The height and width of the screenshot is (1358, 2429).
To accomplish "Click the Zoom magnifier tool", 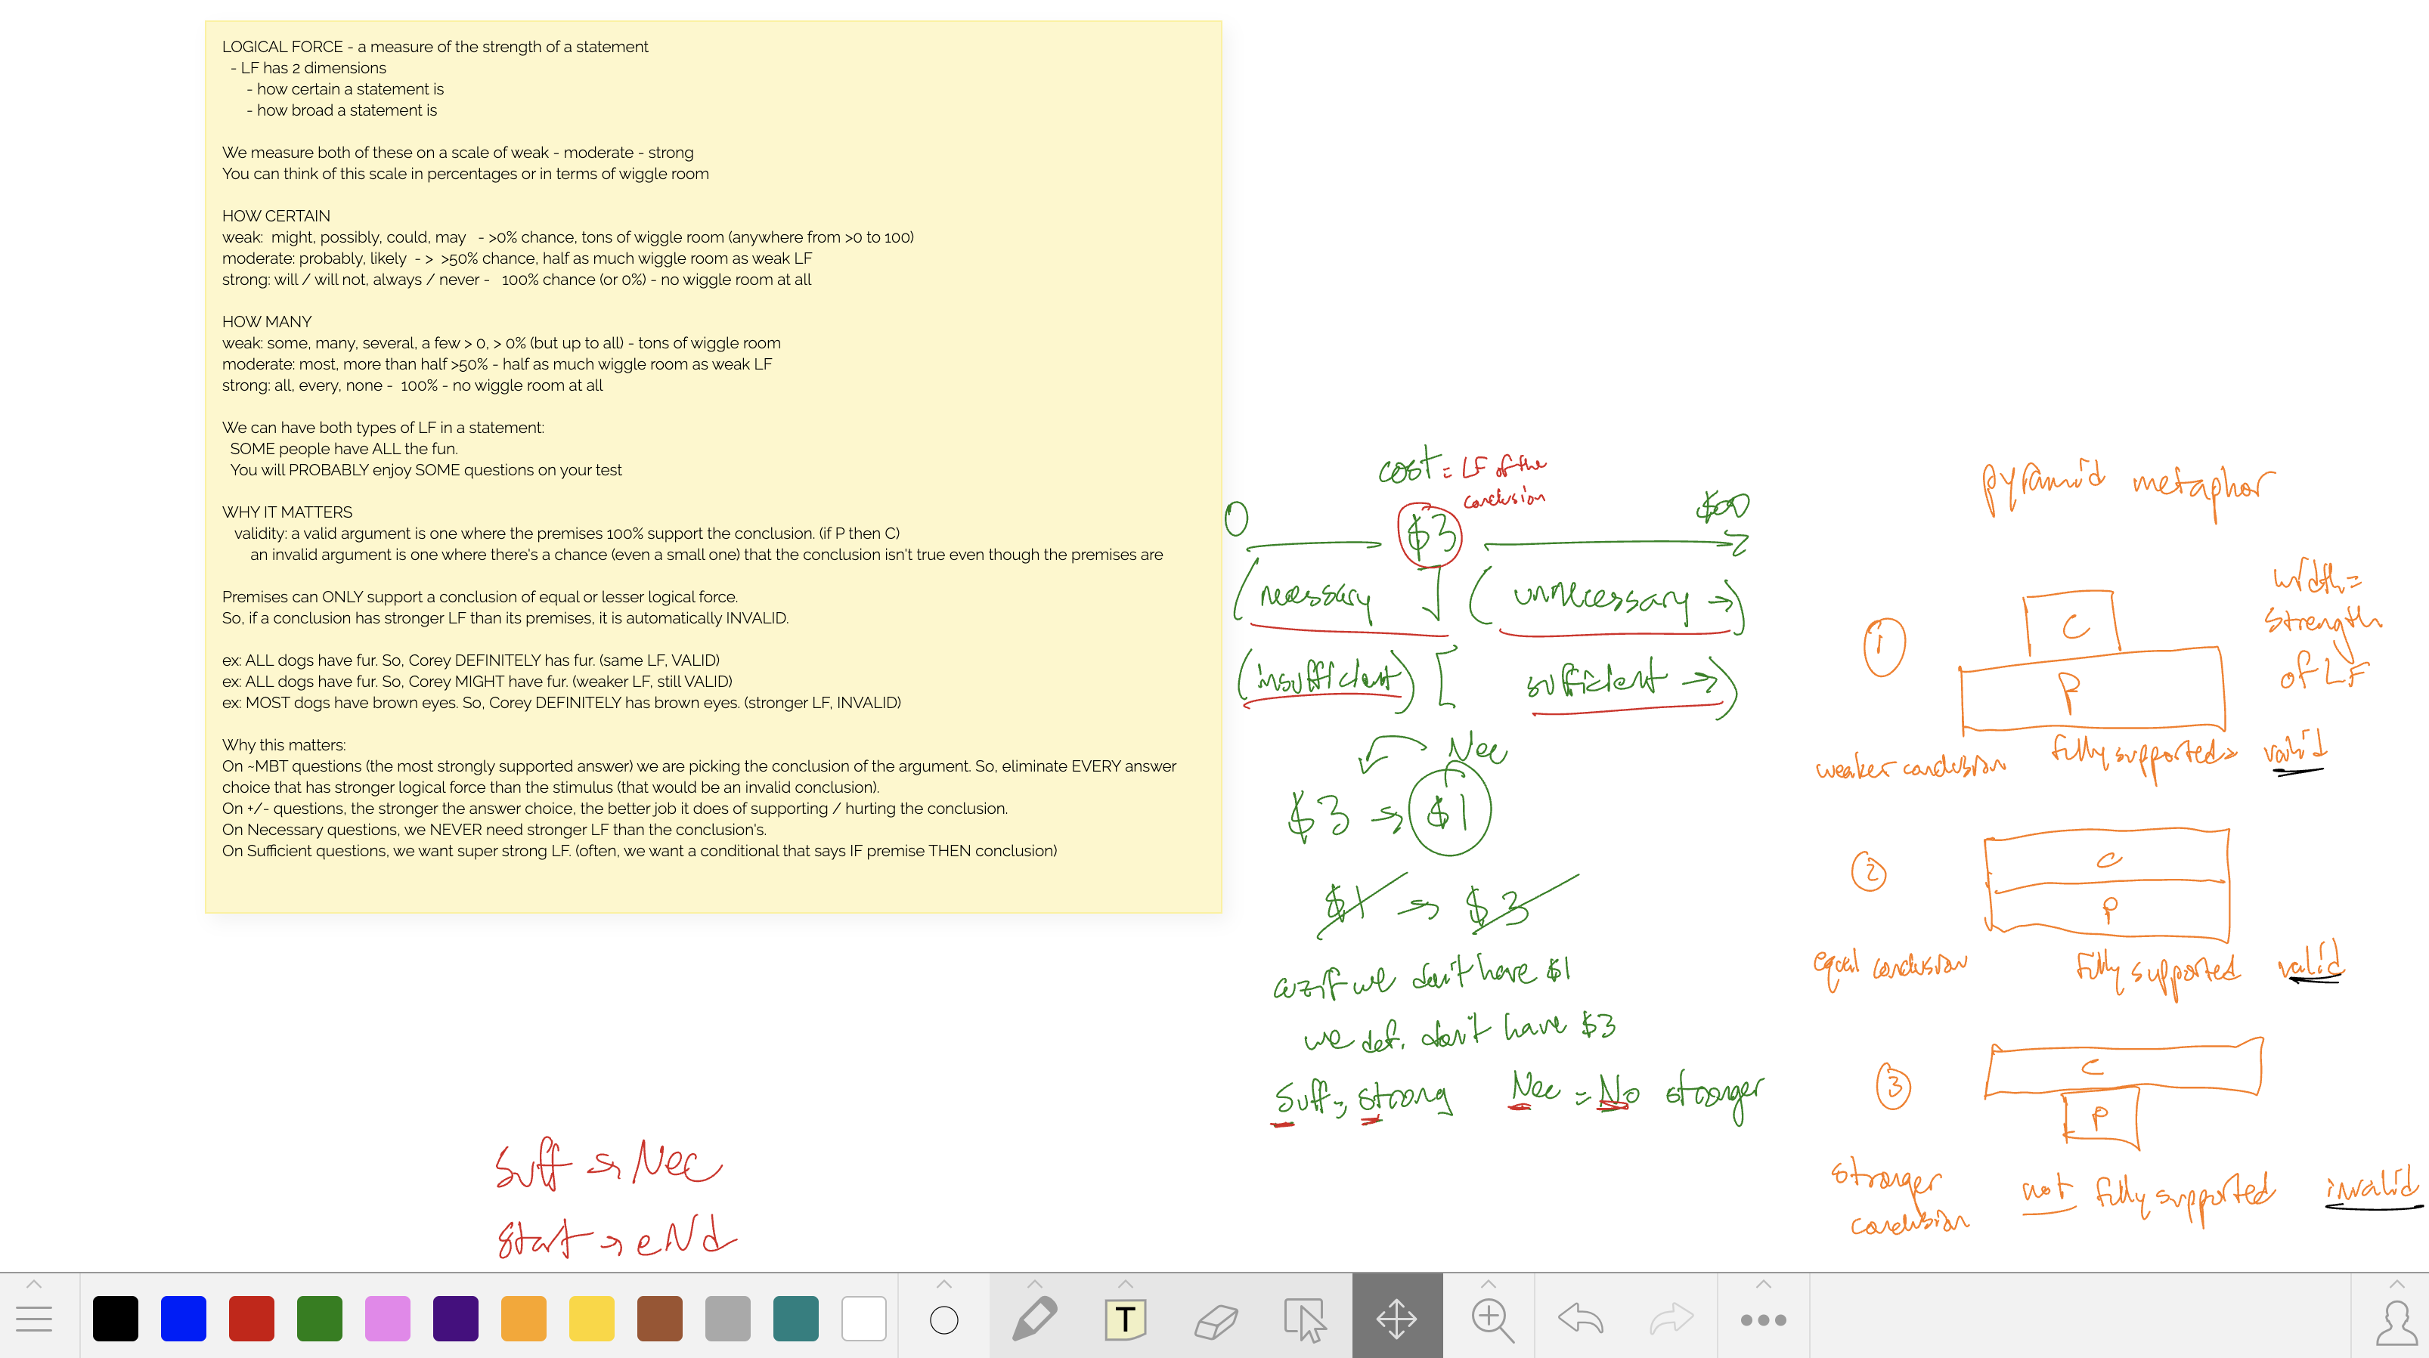I will (1492, 1319).
